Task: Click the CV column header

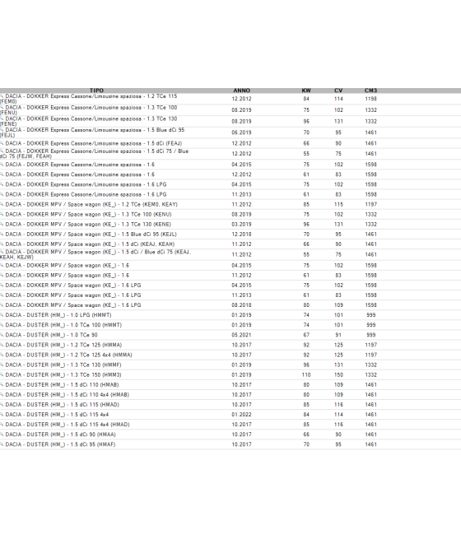Action: point(338,91)
